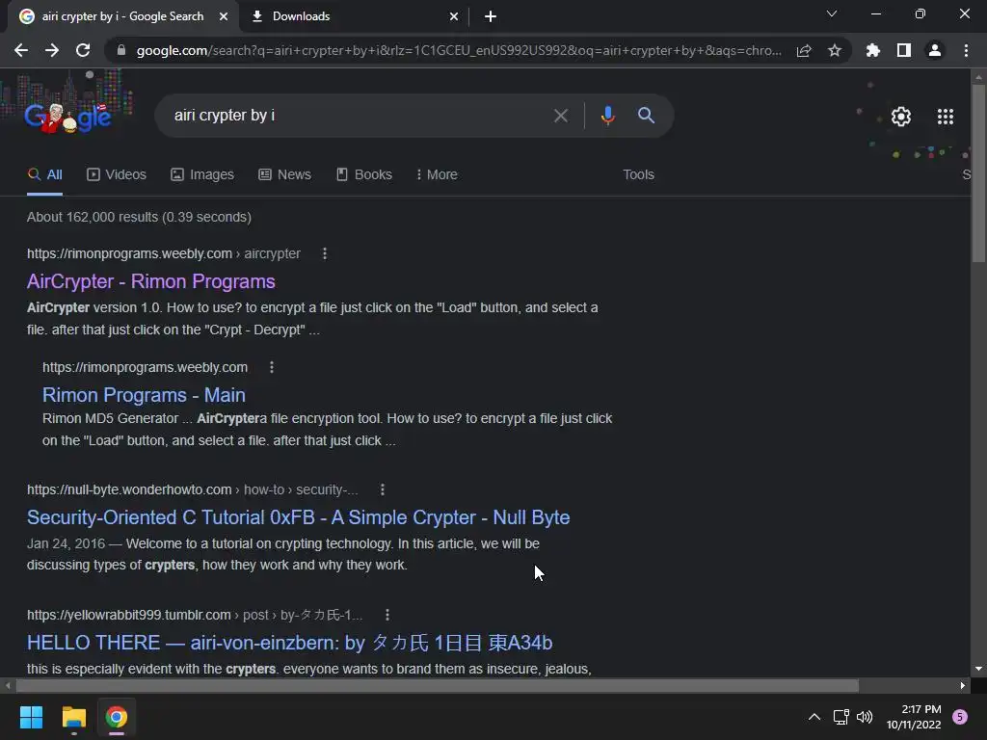Select the airi crypter Google Search tab
The width and height of the screenshot is (987, 740).
tap(122, 16)
